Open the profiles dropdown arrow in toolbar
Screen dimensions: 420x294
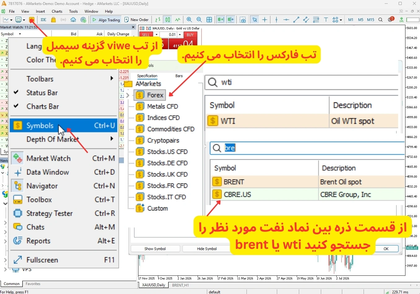pos(24,20)
